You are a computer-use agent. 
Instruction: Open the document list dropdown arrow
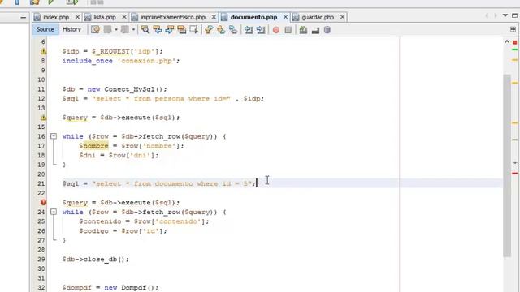tap(505, 15)
